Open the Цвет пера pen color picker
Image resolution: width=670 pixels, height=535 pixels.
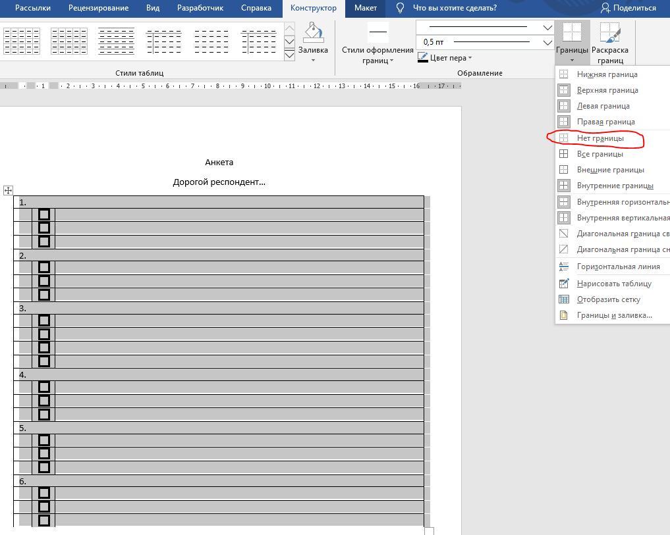coord(445,58)
